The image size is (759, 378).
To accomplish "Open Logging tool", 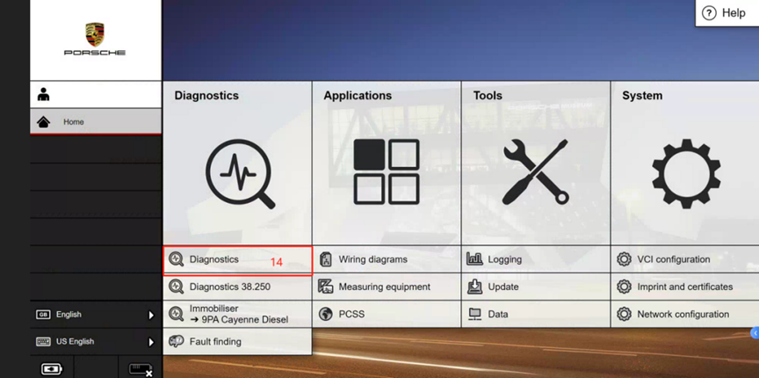I will click(536, 259).
